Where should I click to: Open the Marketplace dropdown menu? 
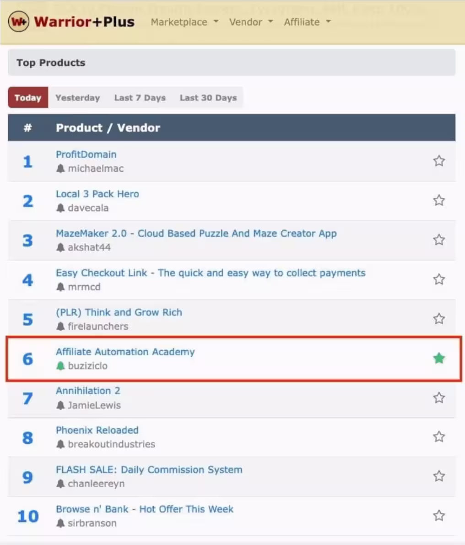pos(184,22)
